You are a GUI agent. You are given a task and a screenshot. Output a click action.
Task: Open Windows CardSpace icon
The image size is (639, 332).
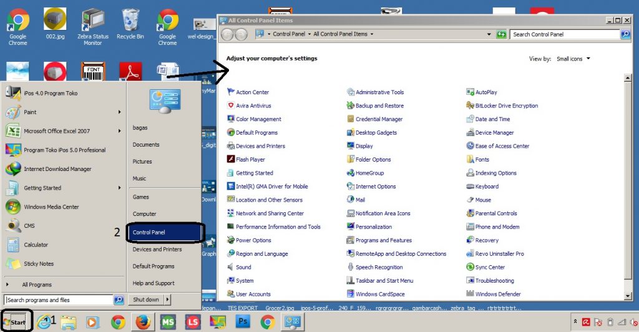click(x=351, y=294)
